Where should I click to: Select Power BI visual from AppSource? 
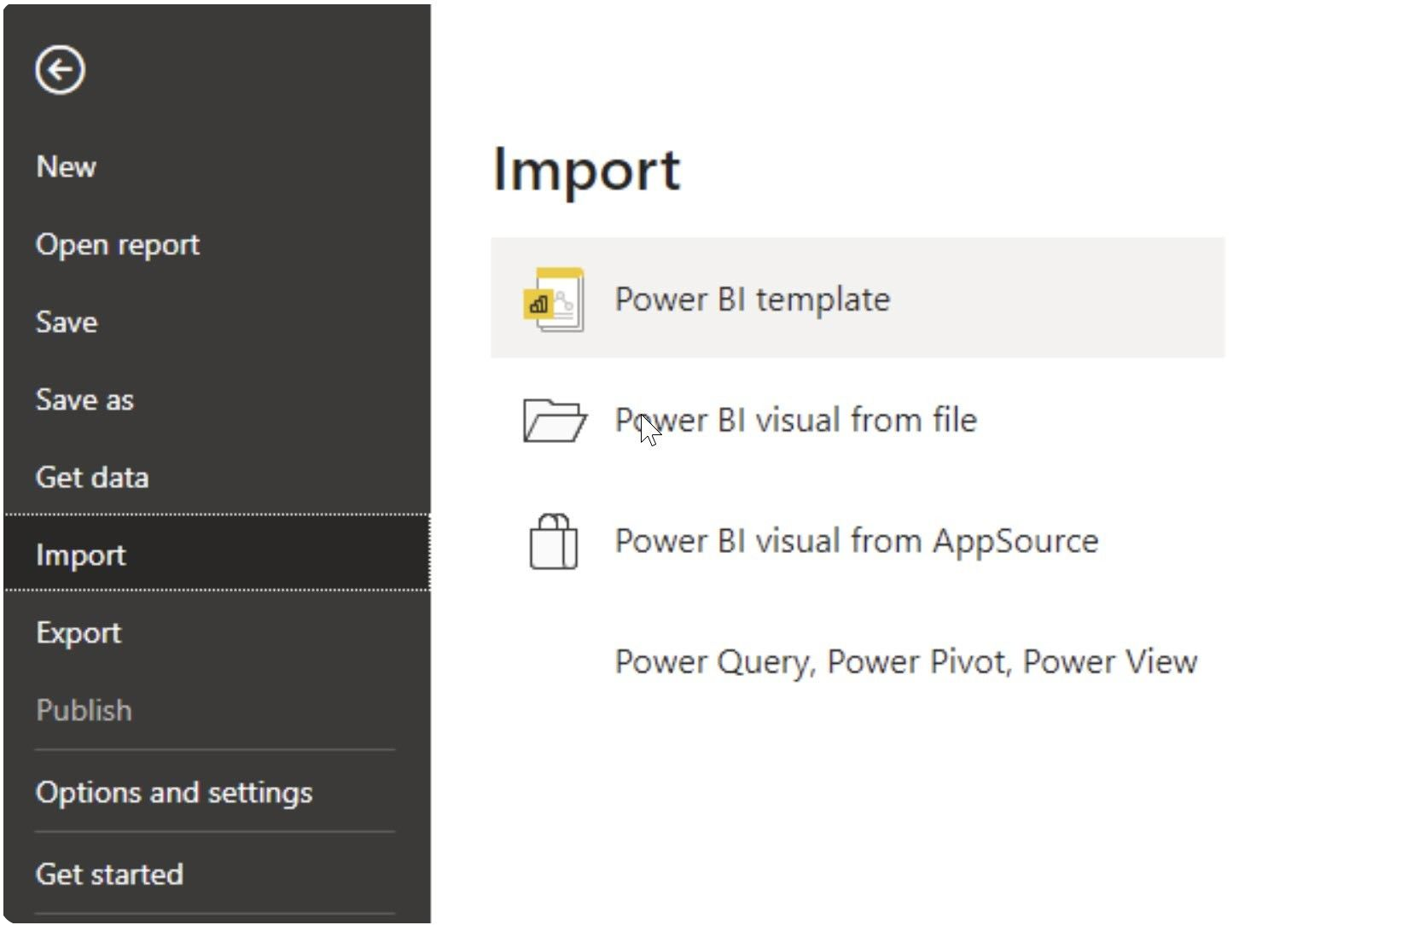point(858,541)
